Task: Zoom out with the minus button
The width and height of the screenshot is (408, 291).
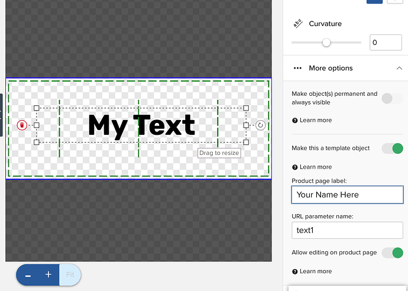Action: click(28, 275)
